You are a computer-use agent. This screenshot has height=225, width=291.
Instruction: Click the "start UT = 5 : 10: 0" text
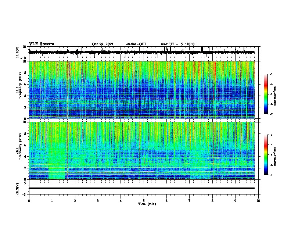pyautogui.click(x=177, y=44)
